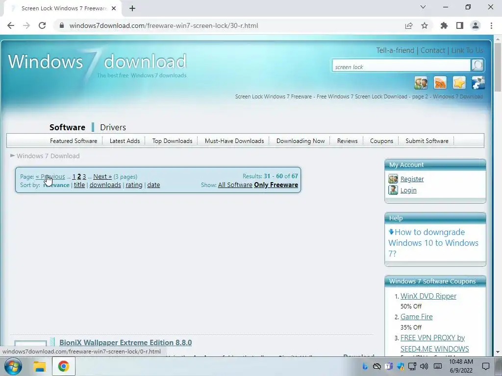This screenshot has height=376, width=502.
Task: Click the Windows Security shield tray icon
Action: point(401,366)
